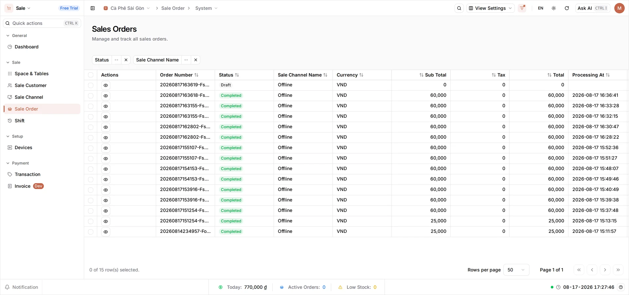Image resolution: width=629 pixels, height=295 pixels.
Task: Check the row processed at 15:52:36
Action: [x=91, y=148]
